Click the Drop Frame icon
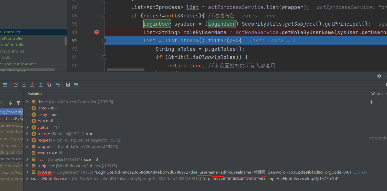Viewport: 387px width, 191px height. point(49,85)
